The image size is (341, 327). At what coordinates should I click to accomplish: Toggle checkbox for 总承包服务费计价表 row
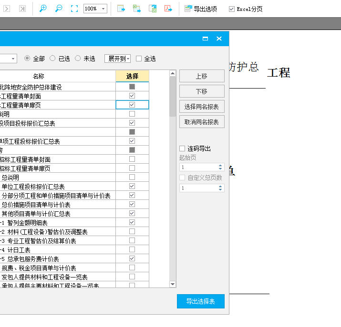tap(132, 258)
